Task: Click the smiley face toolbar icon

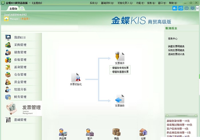Action: (x=187, y=8)
